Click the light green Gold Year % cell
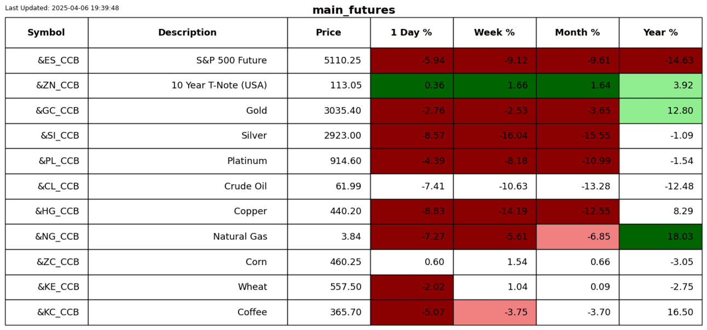 point(660,111)
